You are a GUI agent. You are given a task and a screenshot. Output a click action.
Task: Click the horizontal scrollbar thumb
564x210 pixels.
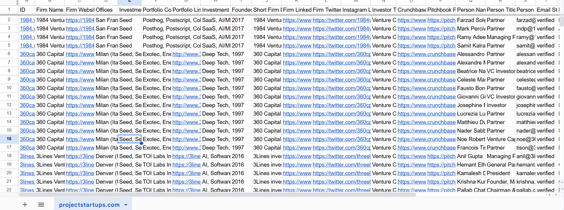tap(217, 195)
